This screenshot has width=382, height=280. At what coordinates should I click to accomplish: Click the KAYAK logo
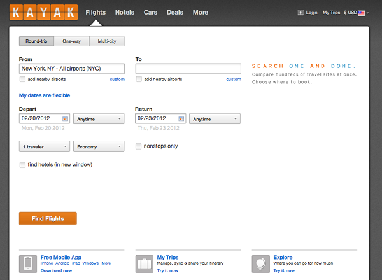43,12
